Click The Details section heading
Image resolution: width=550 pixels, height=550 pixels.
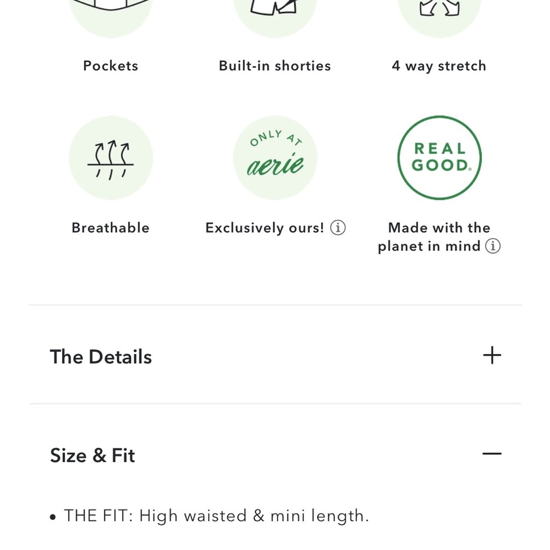(x=101, y=357)
